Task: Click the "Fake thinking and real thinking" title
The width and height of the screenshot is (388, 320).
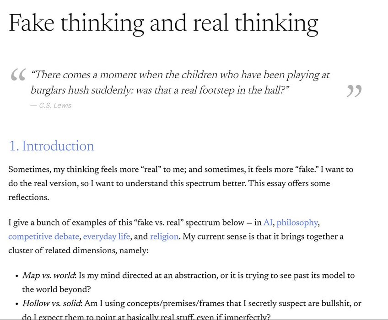Action: tap(163, 23)
